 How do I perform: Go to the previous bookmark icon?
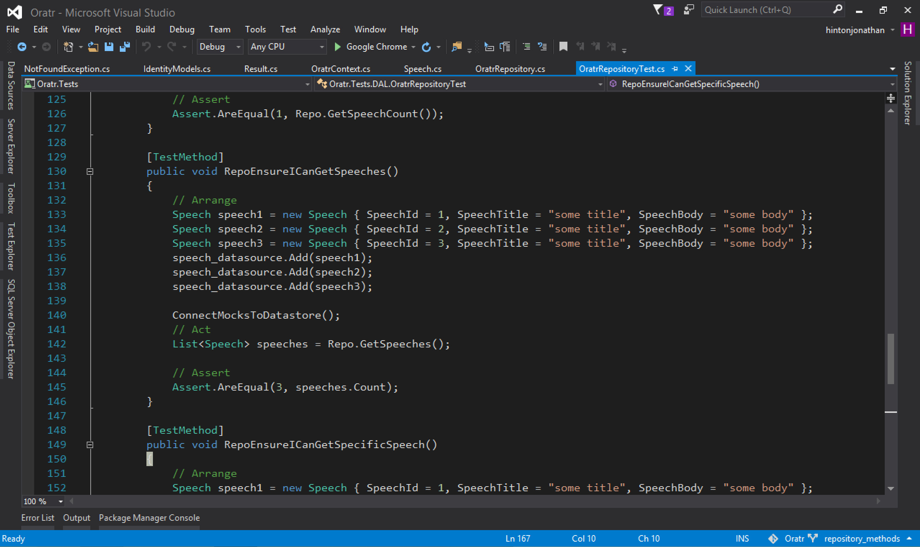point(580,47)
